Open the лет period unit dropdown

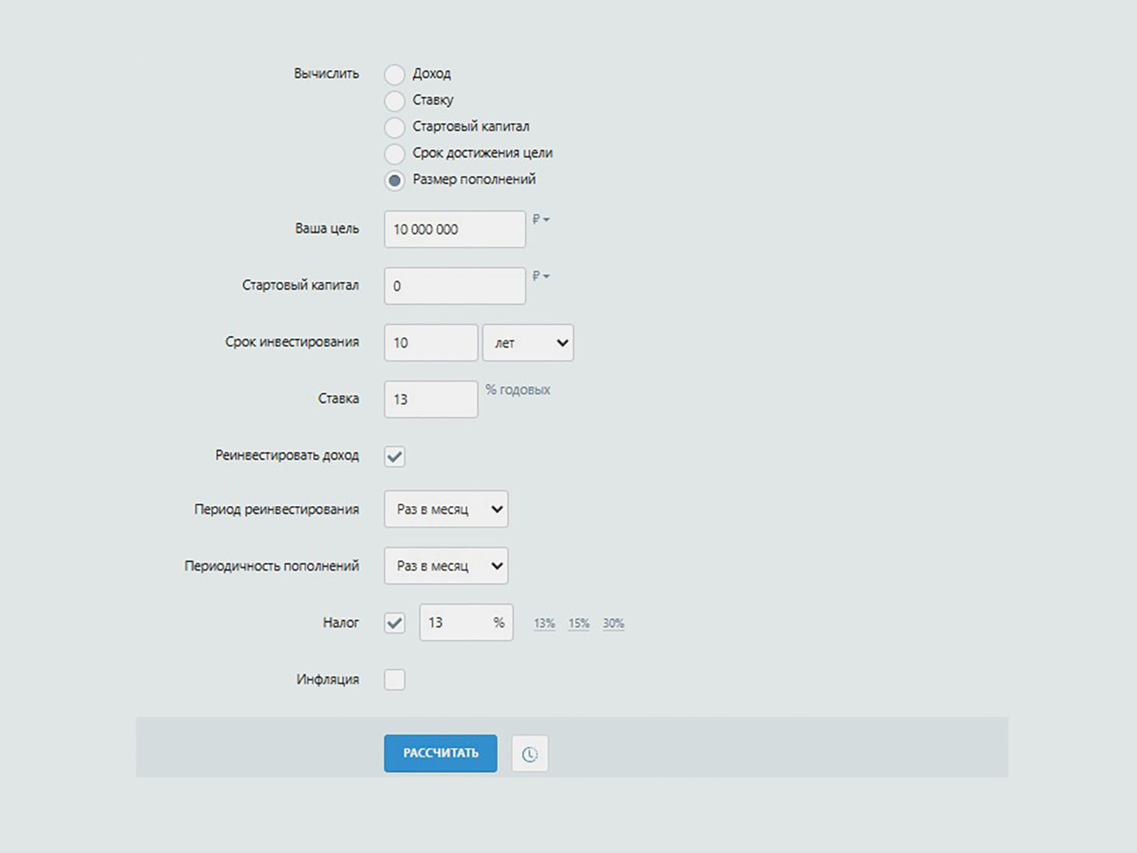point(528,343)
